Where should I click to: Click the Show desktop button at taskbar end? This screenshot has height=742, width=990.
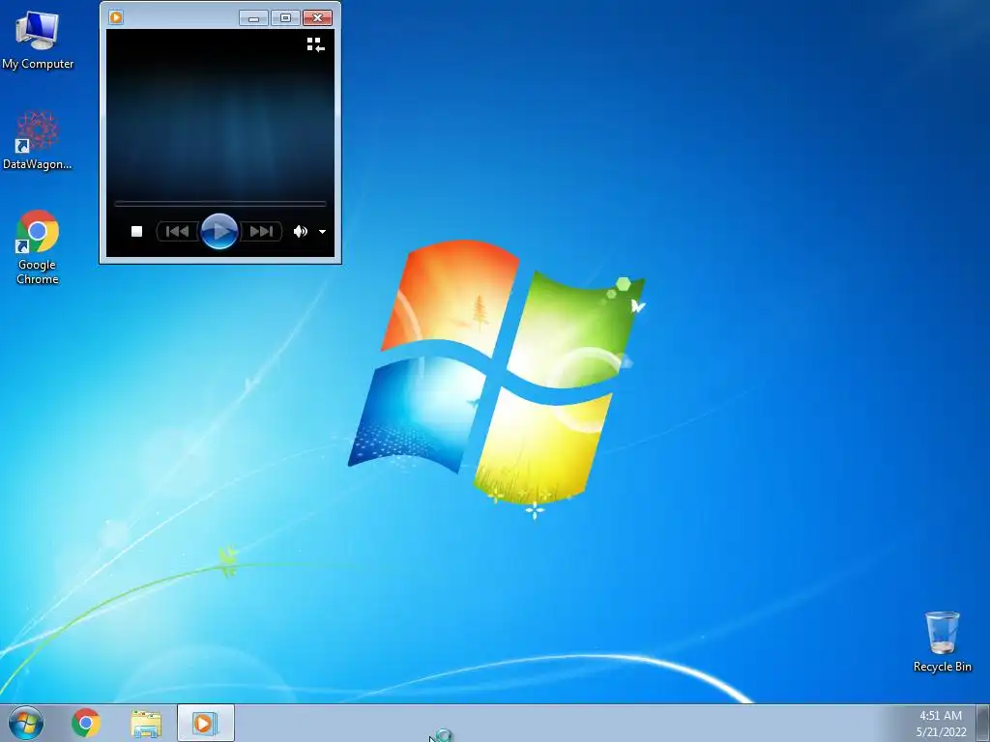coord(983,723)
